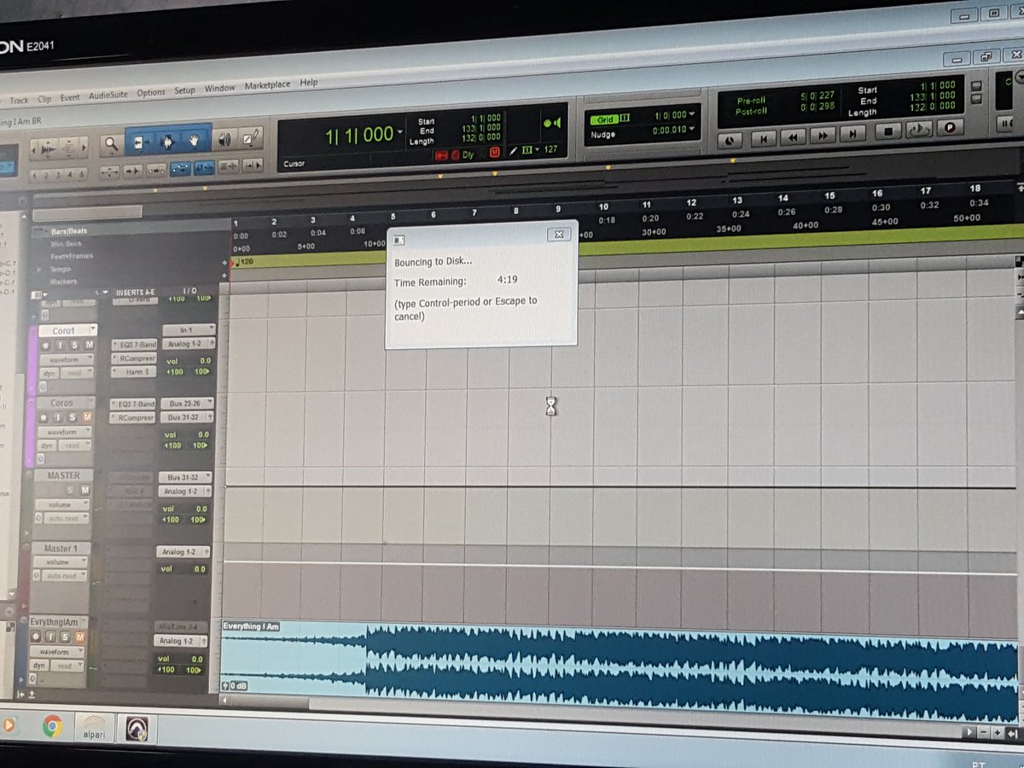Toggle Solo on MASTER track
Screen dimensions: 1024x768
click(70, 490)
